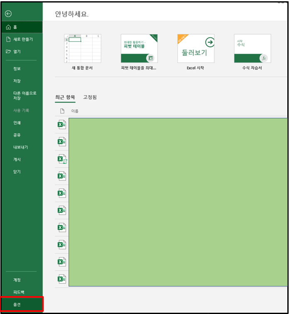Click the first Excel file icon in recent list
The height and width of the screenshot is (314, 289).
62,125
